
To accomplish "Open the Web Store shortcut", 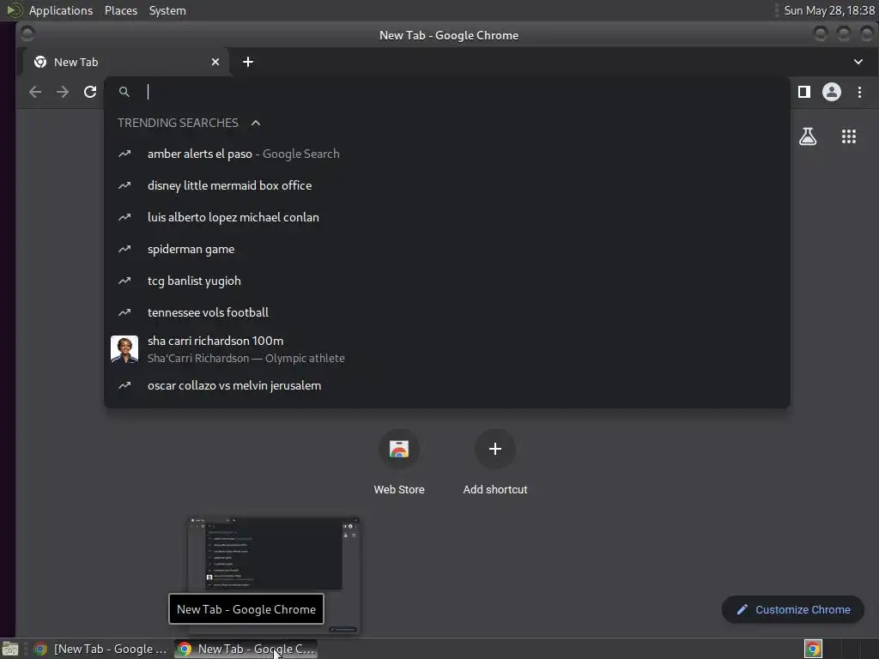I will 399,463.
